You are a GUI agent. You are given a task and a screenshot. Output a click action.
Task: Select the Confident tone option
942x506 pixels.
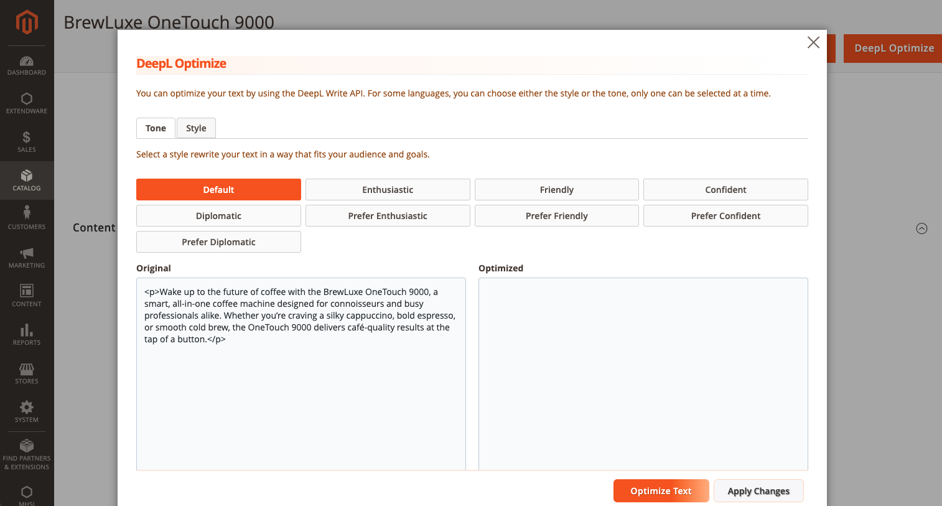point(725,190)
